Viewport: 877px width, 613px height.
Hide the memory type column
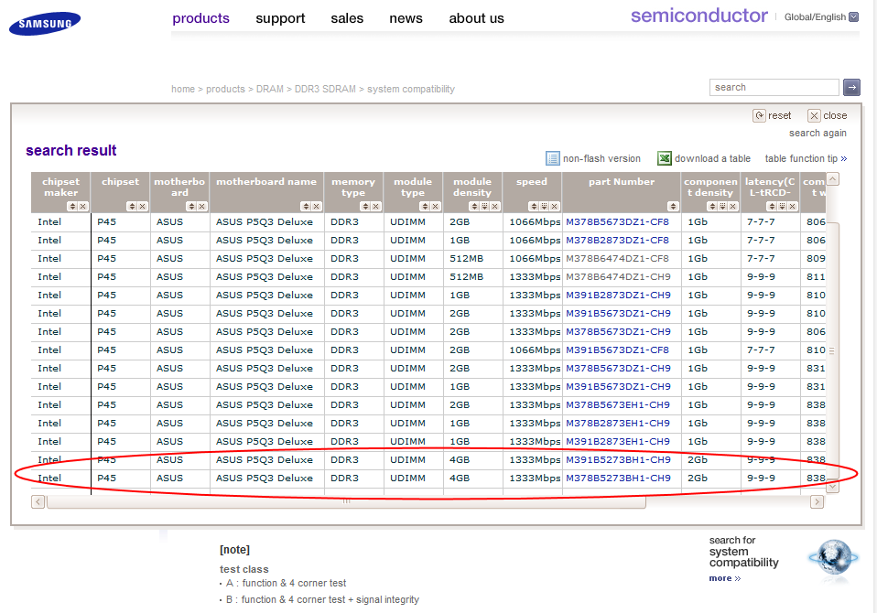tap(376, 206)
